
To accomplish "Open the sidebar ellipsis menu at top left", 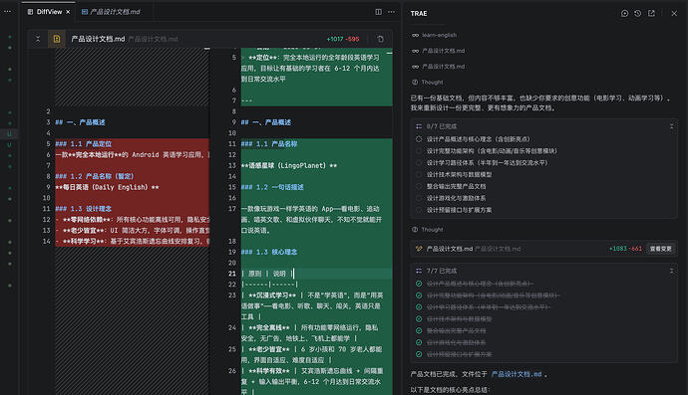I will [7, 11].
